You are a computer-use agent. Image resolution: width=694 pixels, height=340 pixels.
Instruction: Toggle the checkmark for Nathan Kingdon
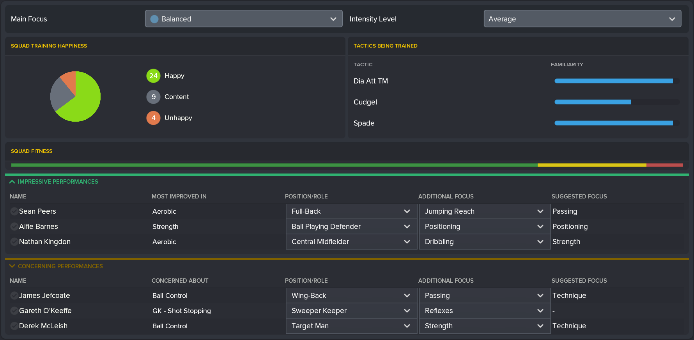pos(14,242)
